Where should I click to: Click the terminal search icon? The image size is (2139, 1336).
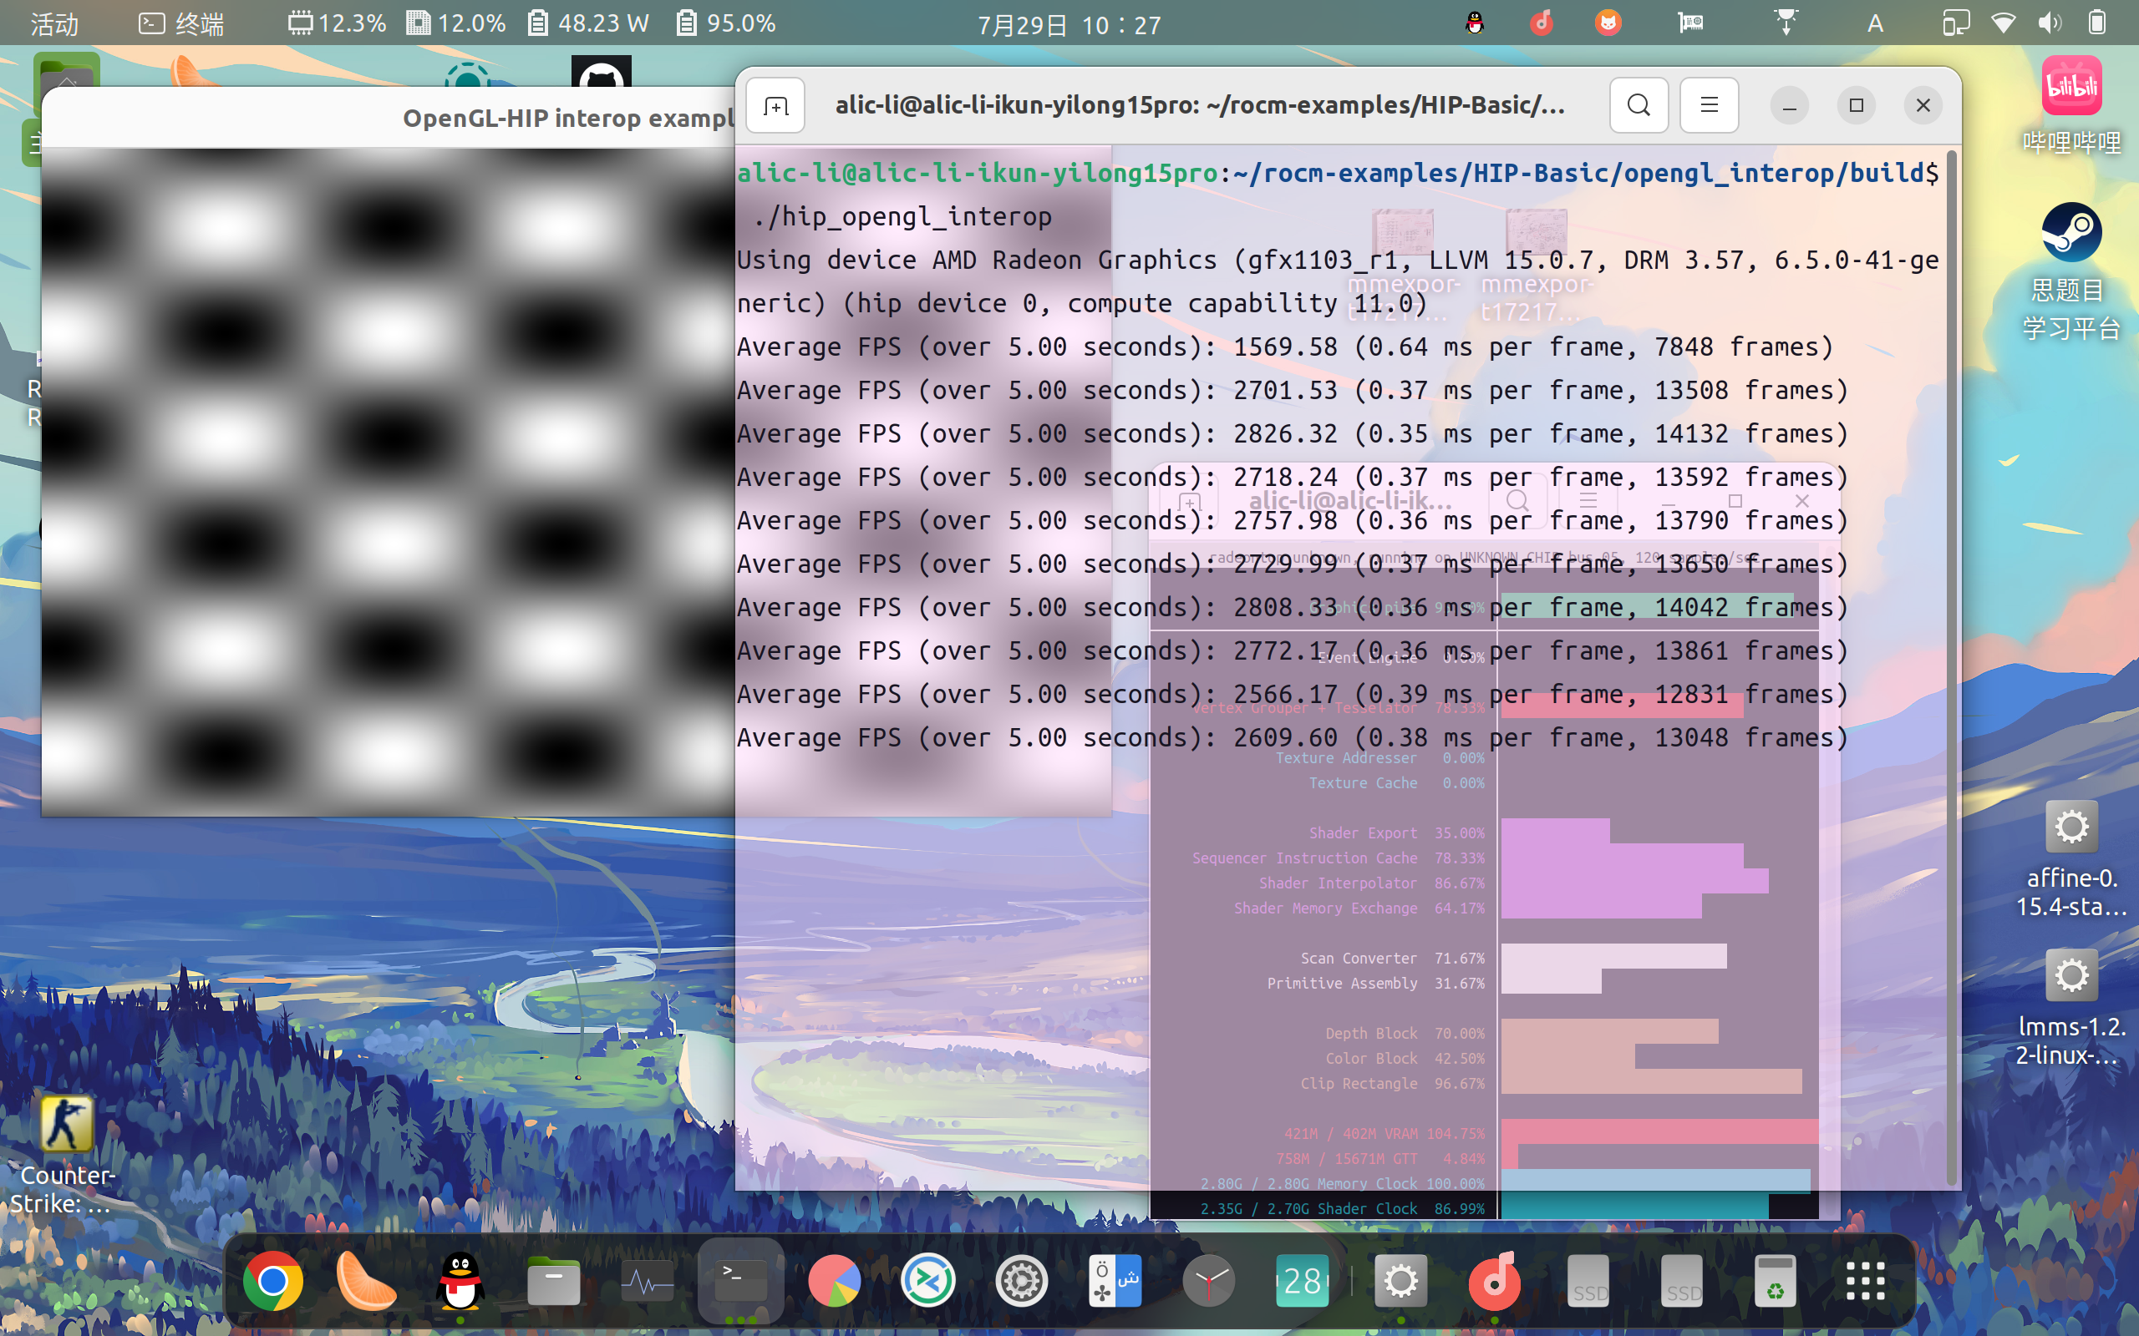pos(1638,106)
